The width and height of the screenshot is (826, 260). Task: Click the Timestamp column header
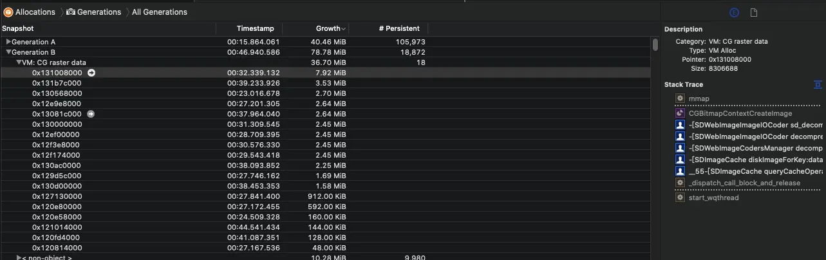pyautogui.click(x=255, y=28)
